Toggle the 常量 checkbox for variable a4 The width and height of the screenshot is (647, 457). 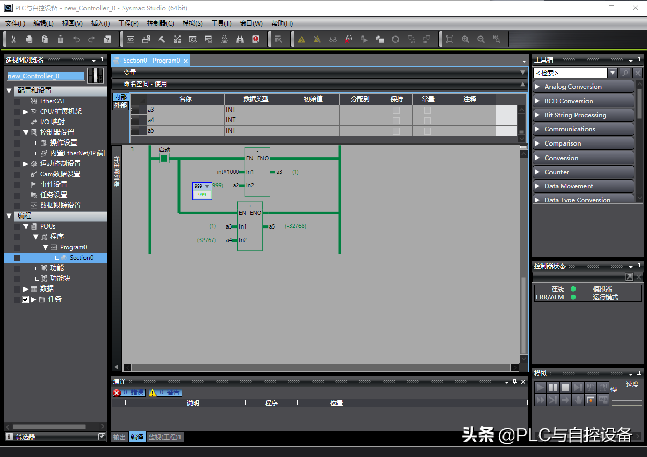point(427,120)
